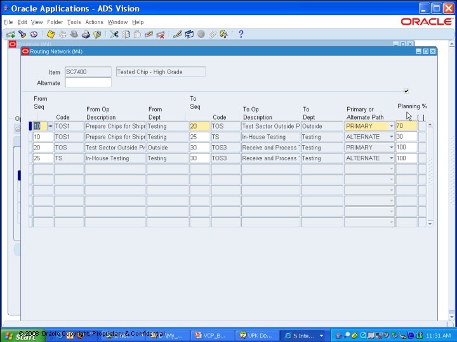
Task: Click the Find flashlight toolbar icon
Action: tap(22, 34)
